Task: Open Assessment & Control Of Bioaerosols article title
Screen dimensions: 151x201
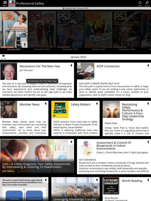Action: [114, 146]
